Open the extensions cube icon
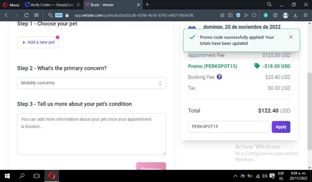 275,15
